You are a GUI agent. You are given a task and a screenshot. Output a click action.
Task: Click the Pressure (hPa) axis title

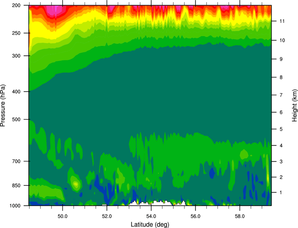[3, 106]
